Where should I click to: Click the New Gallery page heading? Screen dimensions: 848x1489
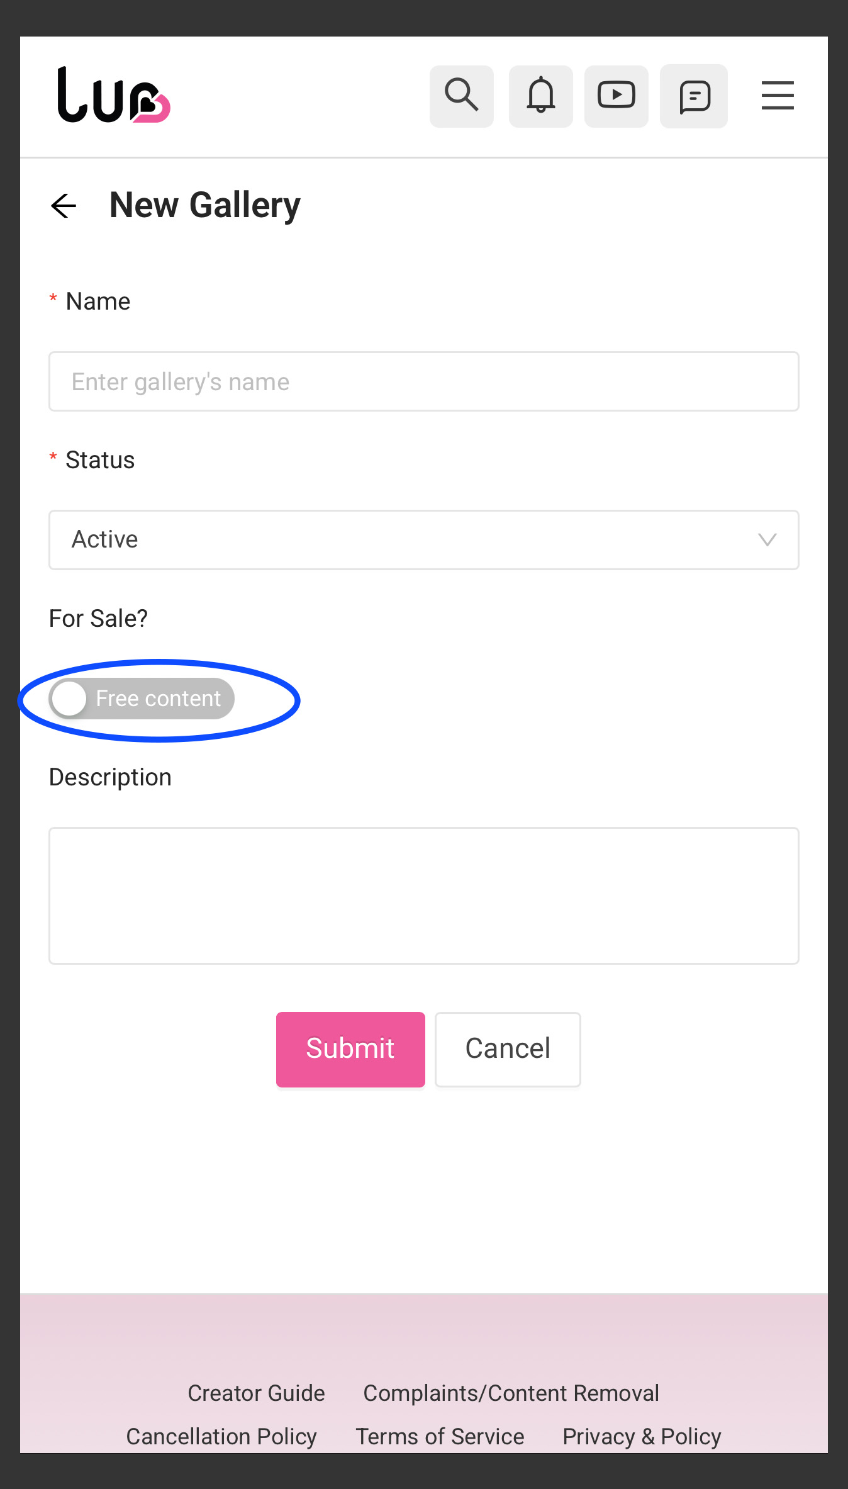tap(205, 206)
